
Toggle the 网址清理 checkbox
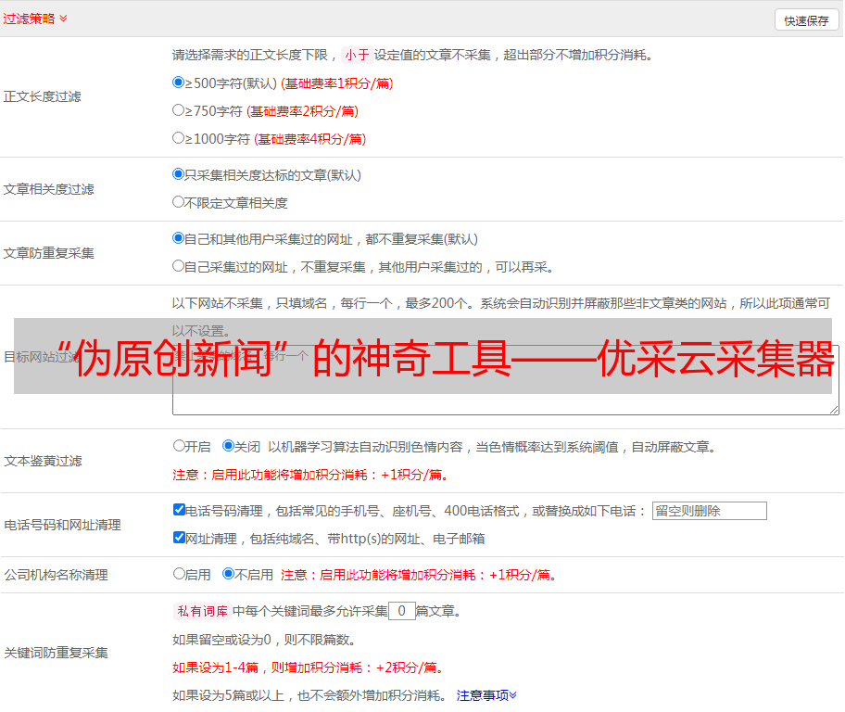click(x=179, y=537)
